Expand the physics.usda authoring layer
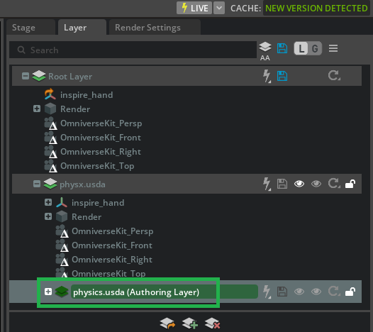 pyautogui.click(x=48, y=292)
